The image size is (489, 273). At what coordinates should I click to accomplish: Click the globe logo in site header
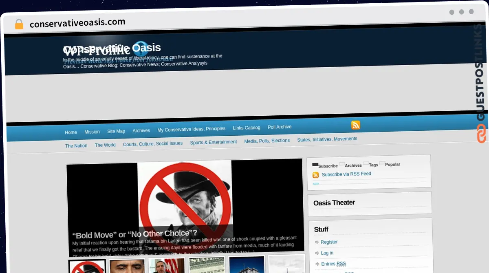141,49
